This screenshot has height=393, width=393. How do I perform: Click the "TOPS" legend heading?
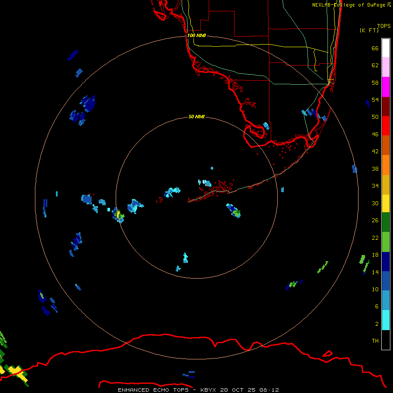coord(384,26)
